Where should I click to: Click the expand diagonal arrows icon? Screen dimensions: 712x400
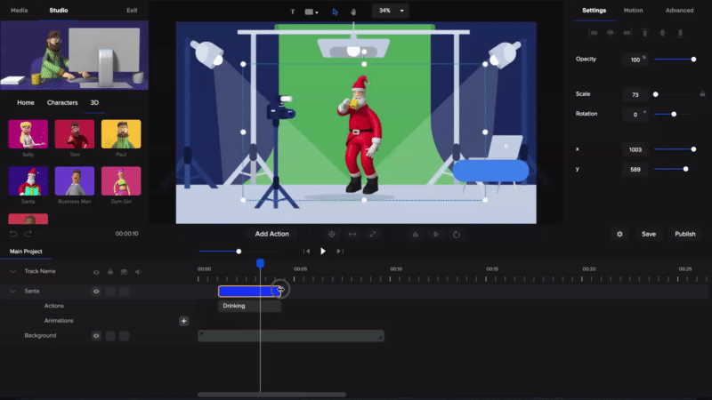coord(373,234)
